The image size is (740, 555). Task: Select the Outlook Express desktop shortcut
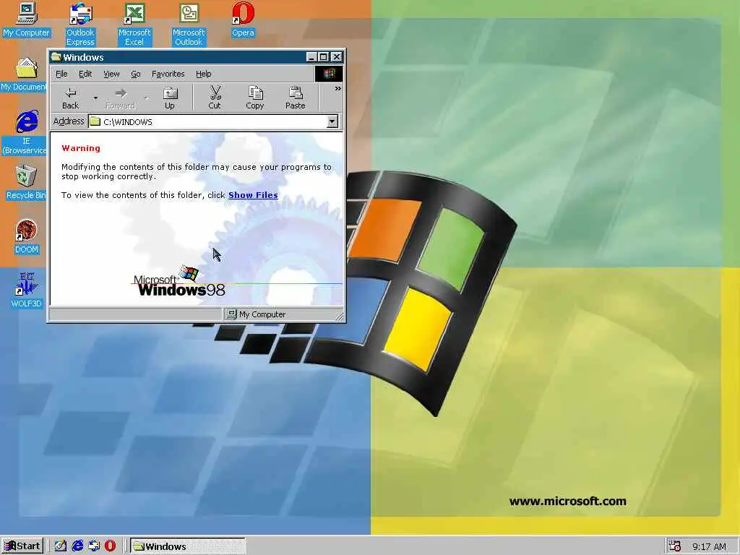tap(80, 24)
